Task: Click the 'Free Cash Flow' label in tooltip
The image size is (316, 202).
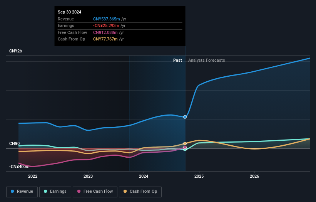Action: pos(72,32)
